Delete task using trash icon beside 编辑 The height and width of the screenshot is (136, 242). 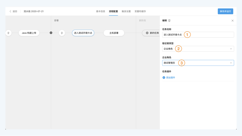pyautogui.click(x=169, y=21)
